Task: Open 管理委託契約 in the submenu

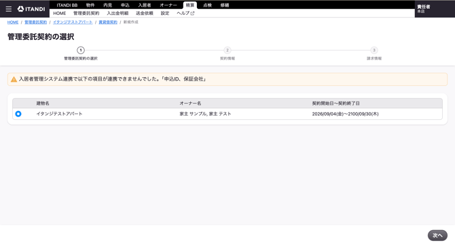Action: pos(86,14)
